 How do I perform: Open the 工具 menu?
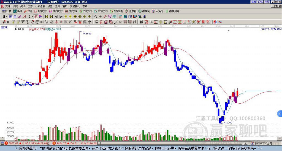point(58,6)
